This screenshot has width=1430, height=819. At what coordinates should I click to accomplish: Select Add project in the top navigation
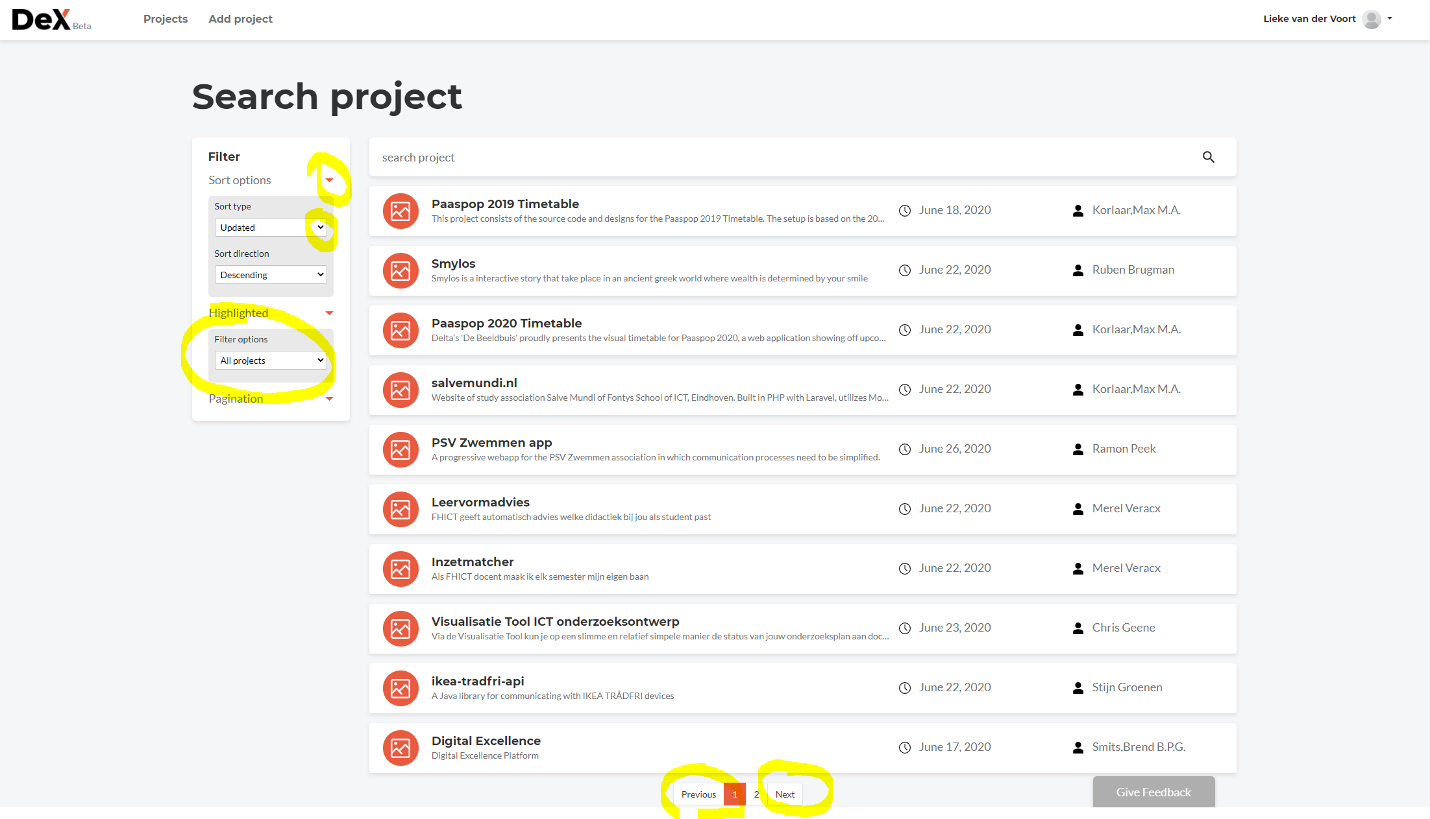tap(240, 19)
